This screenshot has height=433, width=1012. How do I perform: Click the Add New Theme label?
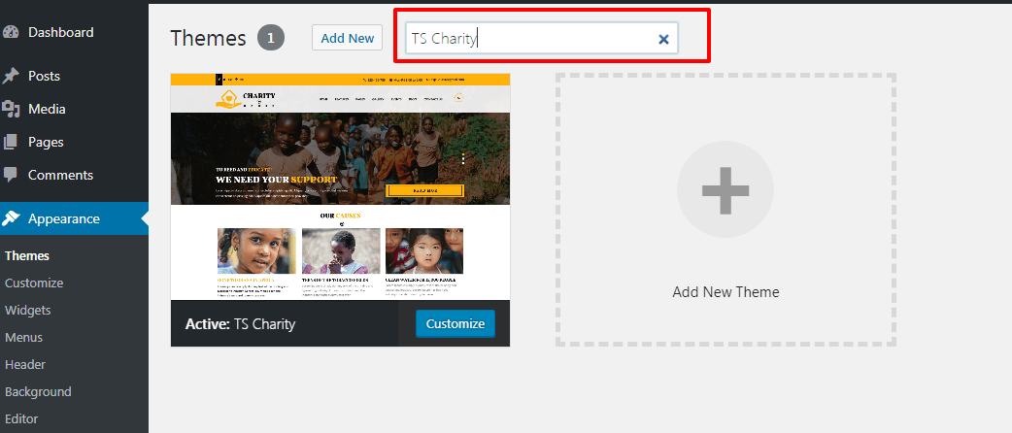(725, 292)
